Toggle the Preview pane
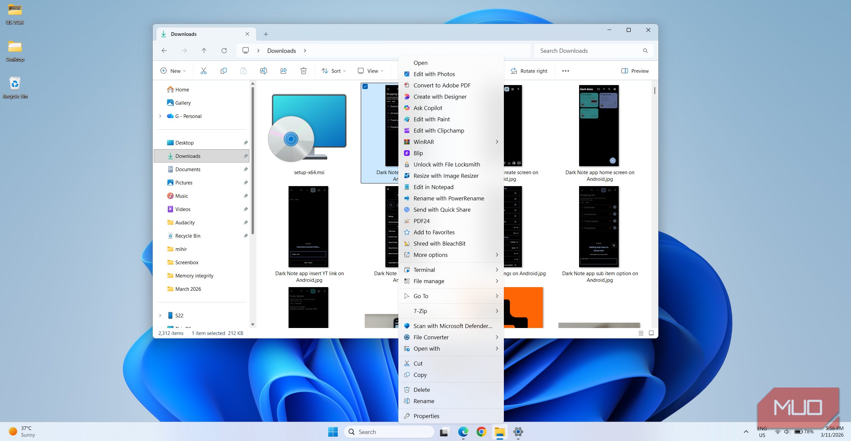Image resolution: width=851 pixels, height=441 pixels. pos(635,71)
